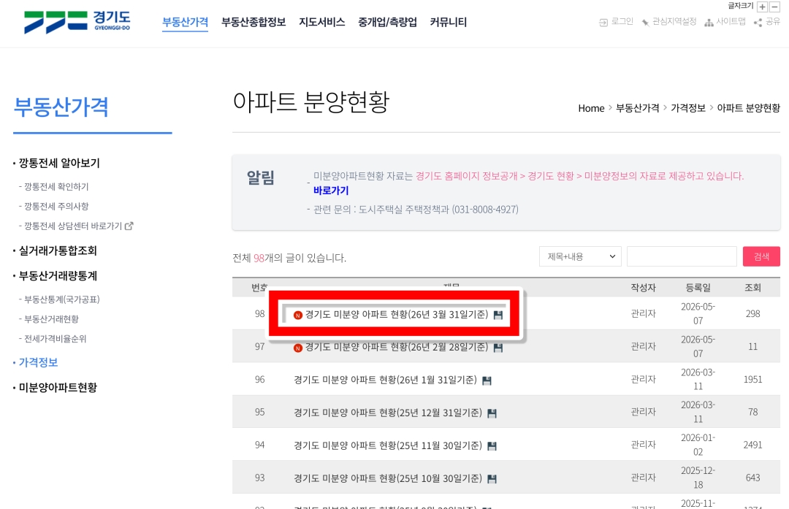Open the 제목+내용 search type dropdown
This screenshot has width=789, height=509.
click(x=580, y=256)
